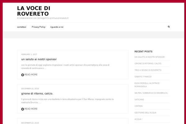Select recent post SABATO 7 MARZO
The width and height of the screenshot is (186, 124).
click(x=143, y=77)
